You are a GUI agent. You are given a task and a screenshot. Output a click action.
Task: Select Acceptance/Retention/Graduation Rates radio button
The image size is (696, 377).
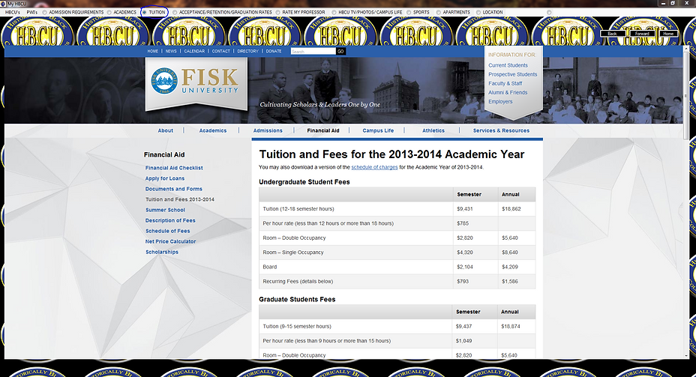click(x=175, y=13)
